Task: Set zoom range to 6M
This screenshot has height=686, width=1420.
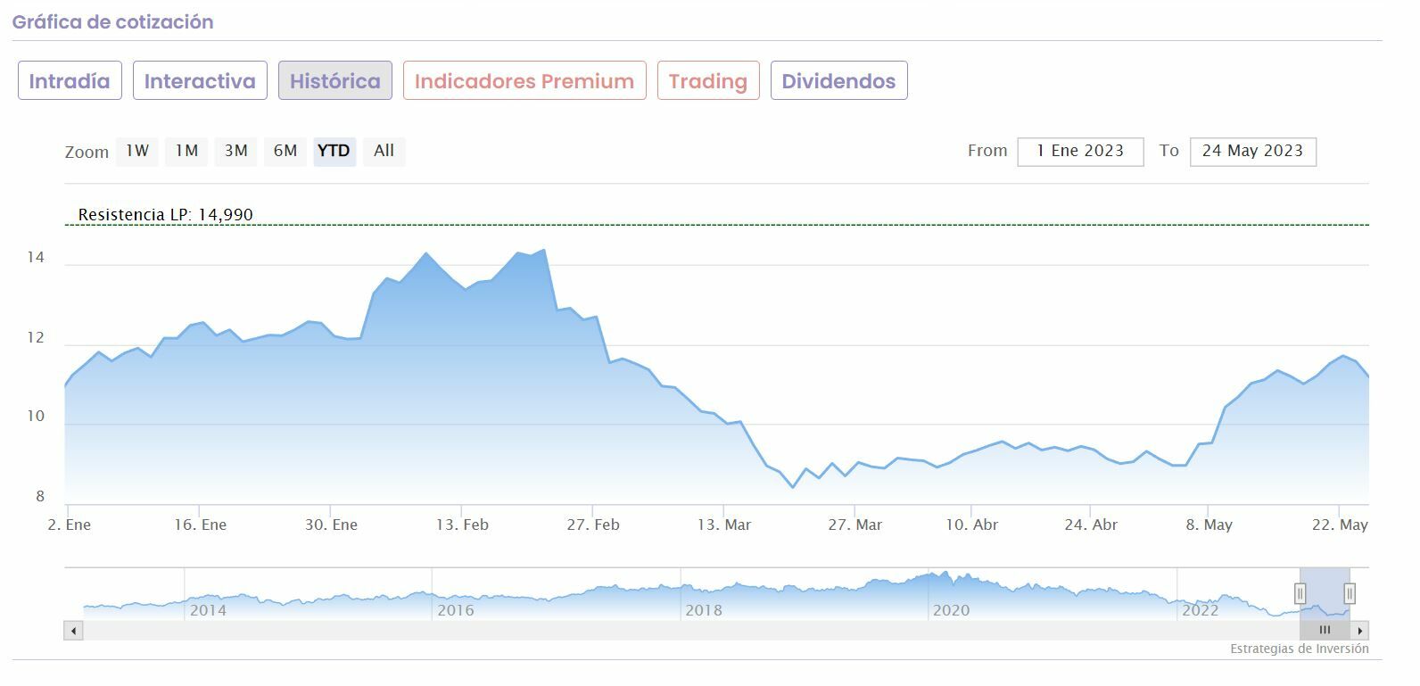Action: pos(285,151)
